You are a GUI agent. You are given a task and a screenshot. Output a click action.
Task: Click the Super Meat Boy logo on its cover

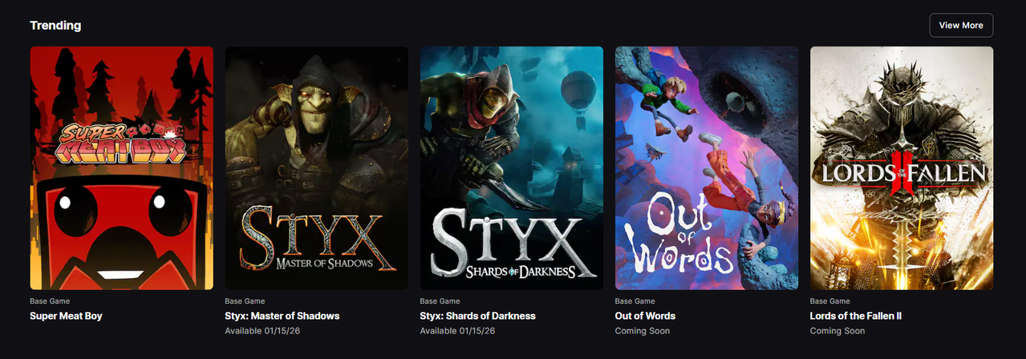point(122,140)
